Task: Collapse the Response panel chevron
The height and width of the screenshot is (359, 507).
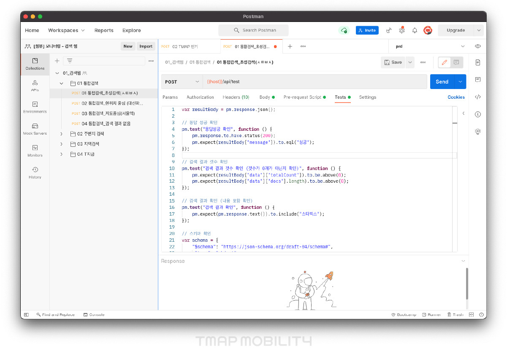Action: [x=463, y=261]
